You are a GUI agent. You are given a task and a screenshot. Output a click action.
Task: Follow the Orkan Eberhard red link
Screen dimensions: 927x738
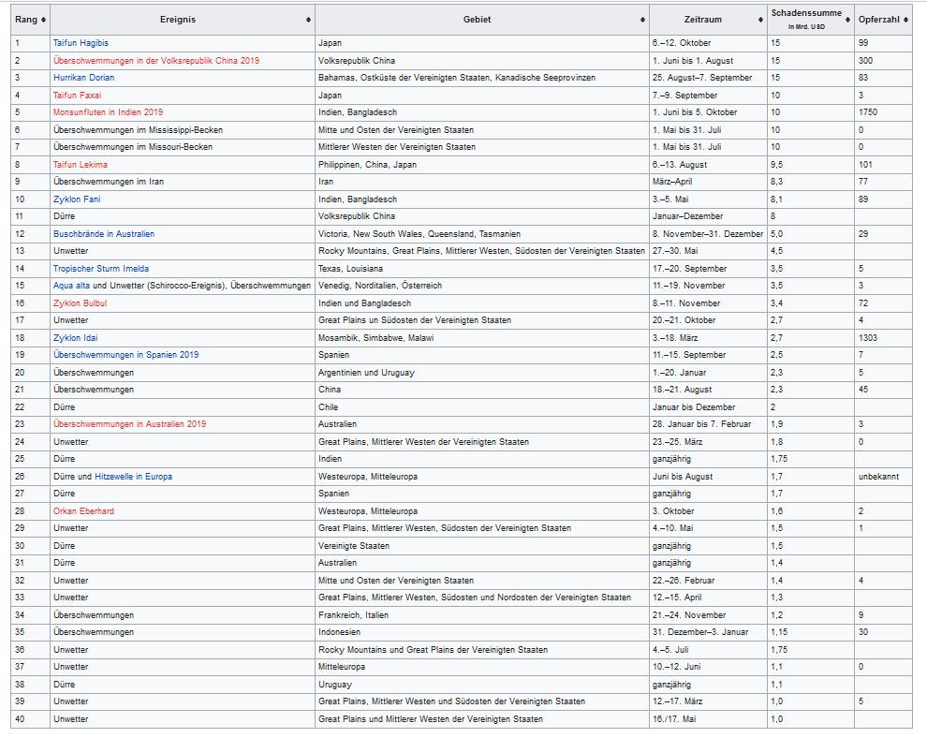(x=83, y=511)
